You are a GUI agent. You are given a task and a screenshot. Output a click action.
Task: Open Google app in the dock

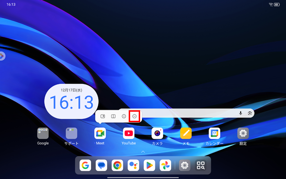coord(85,165)
